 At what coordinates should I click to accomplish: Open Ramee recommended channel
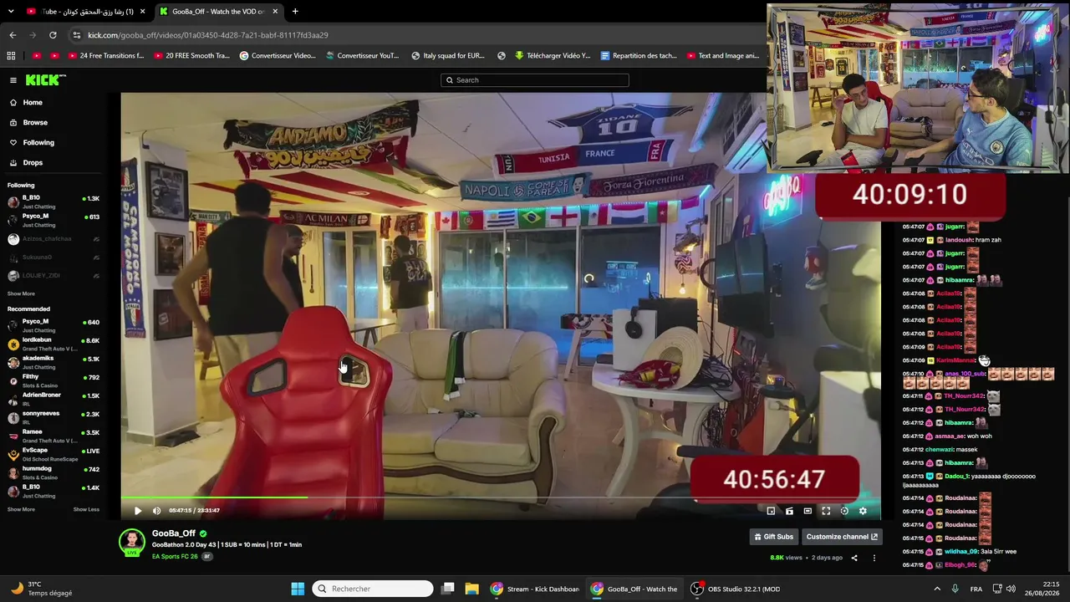tap(53, 436)
